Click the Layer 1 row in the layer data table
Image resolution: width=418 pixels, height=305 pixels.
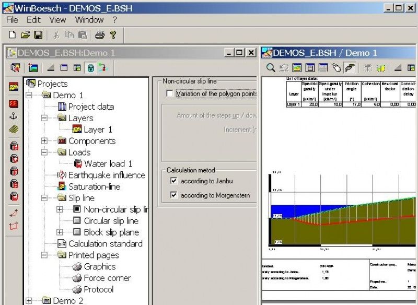click(x=351, y=104)
